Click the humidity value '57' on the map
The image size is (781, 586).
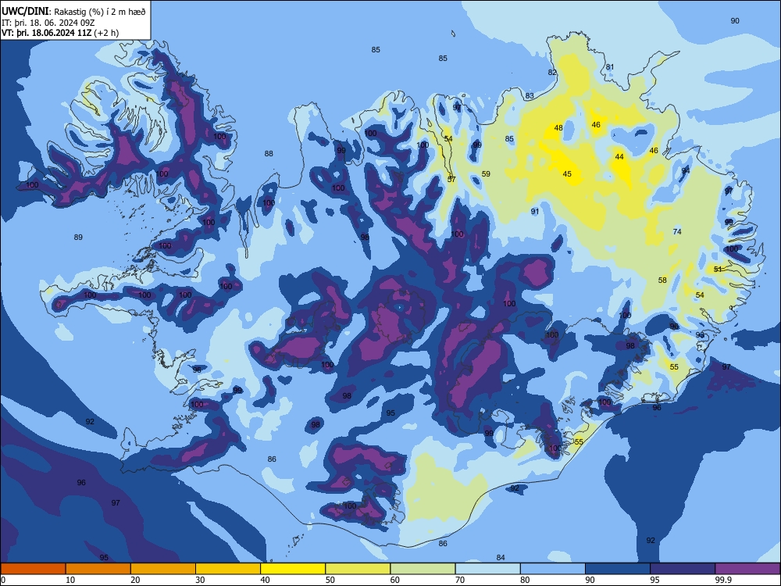point(451,180)
